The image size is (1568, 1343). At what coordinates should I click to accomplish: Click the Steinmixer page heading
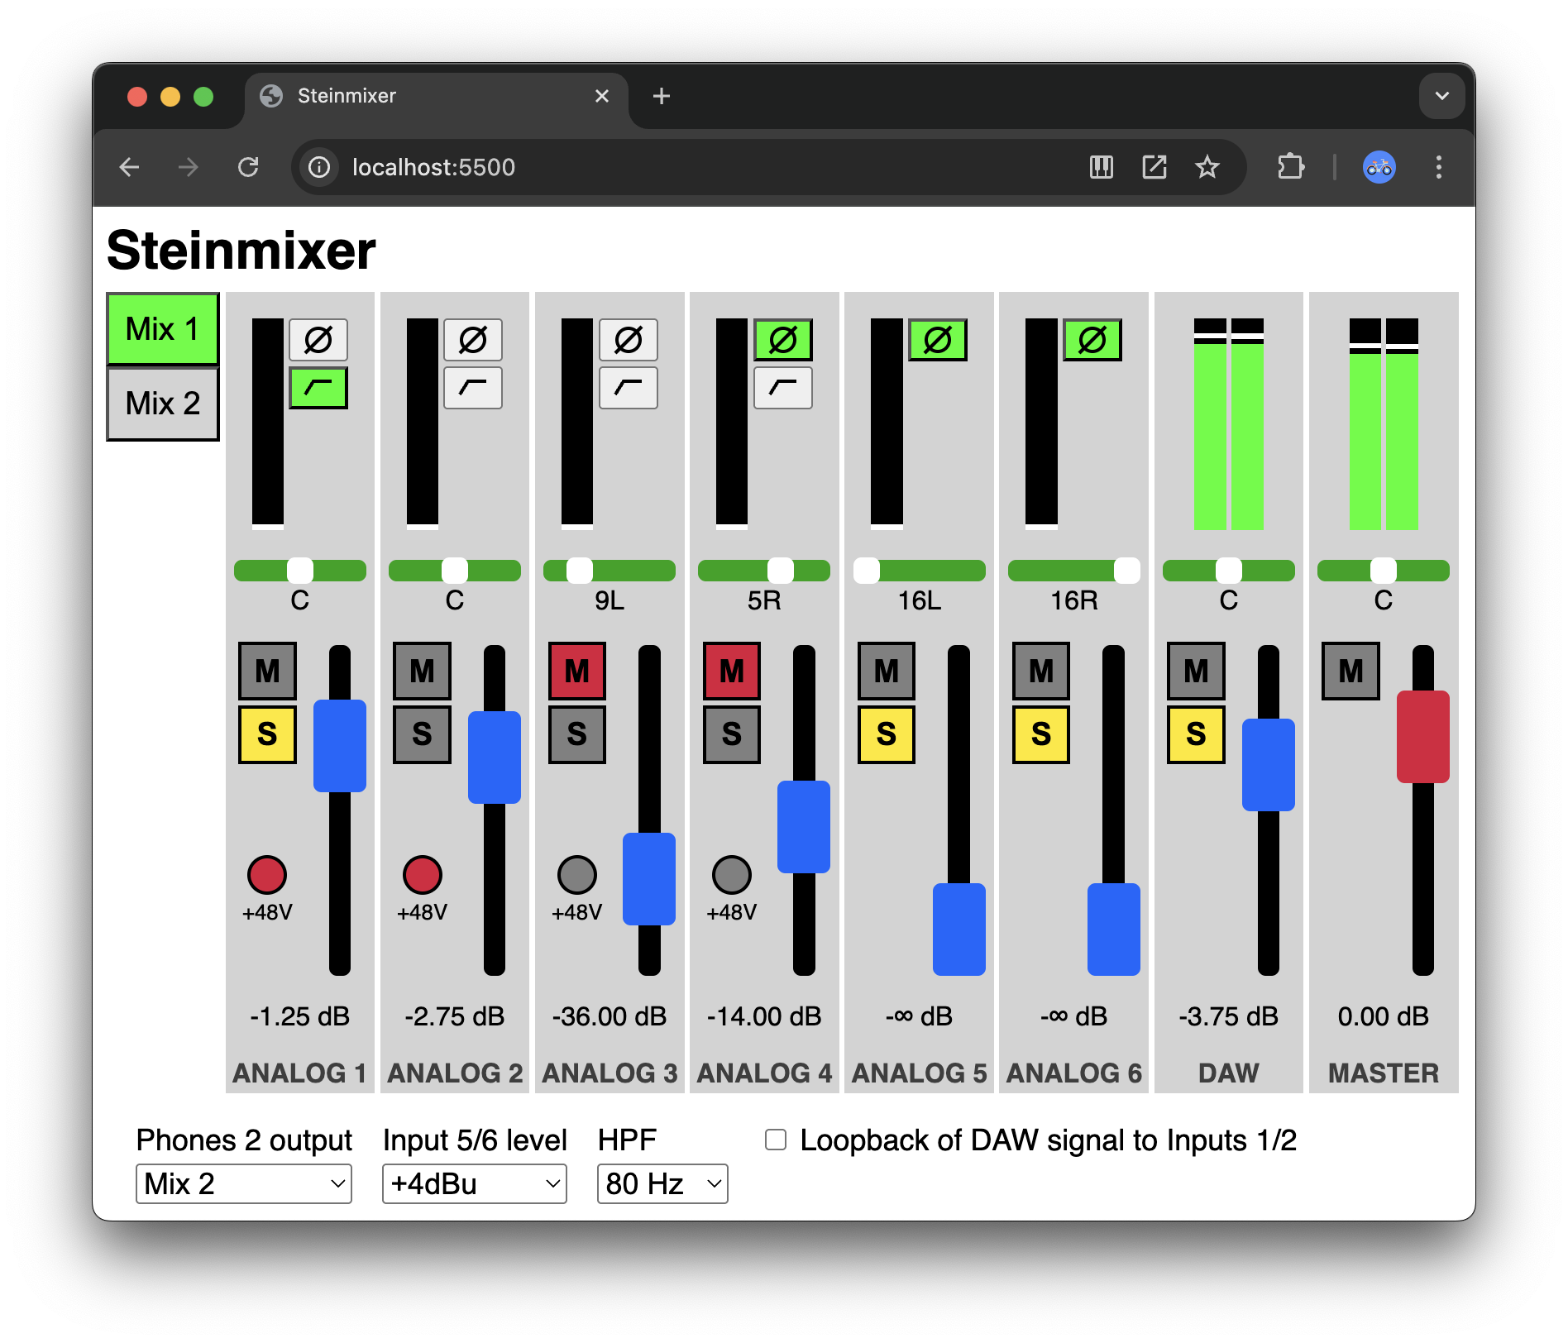pos(241,251)
